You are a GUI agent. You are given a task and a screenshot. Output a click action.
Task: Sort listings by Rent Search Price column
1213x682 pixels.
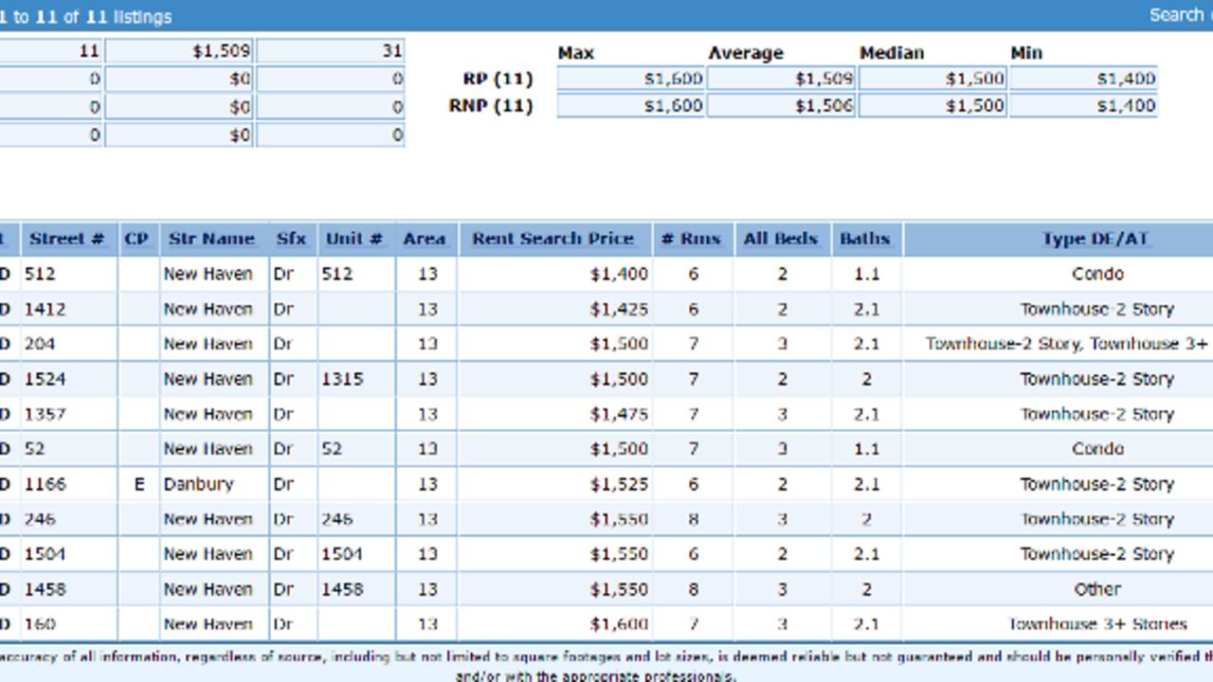pos(553,239)
